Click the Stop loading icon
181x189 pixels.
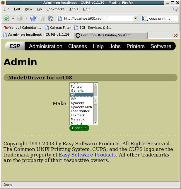42,18
